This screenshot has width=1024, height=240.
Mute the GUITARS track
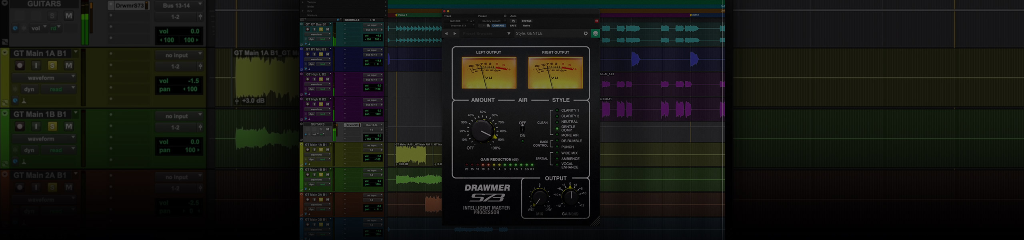pos(69,16)
